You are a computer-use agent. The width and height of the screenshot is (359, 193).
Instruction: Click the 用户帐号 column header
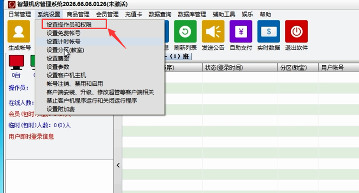(x=332, y=68)
